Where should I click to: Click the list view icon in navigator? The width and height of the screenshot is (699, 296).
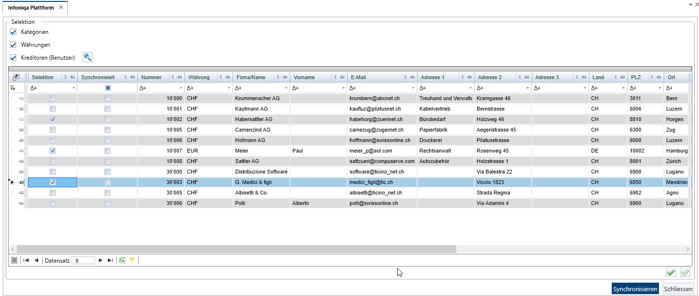[14, 260]
